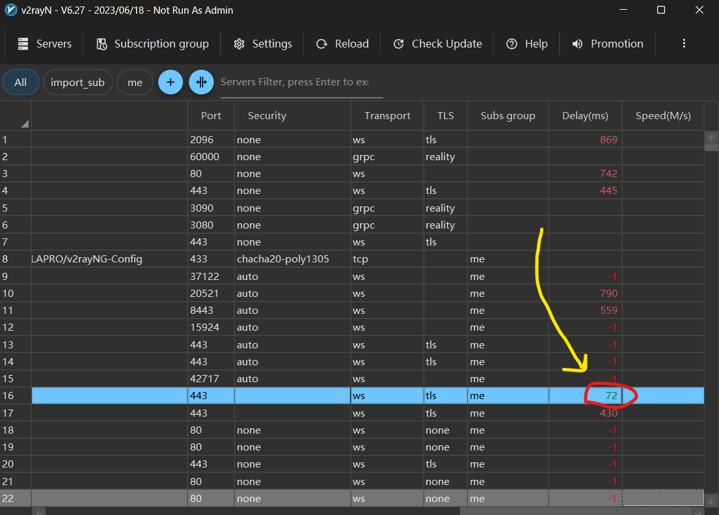Select row header number 1
This screenshot has width=719, height=515.
tap(16, 139)
